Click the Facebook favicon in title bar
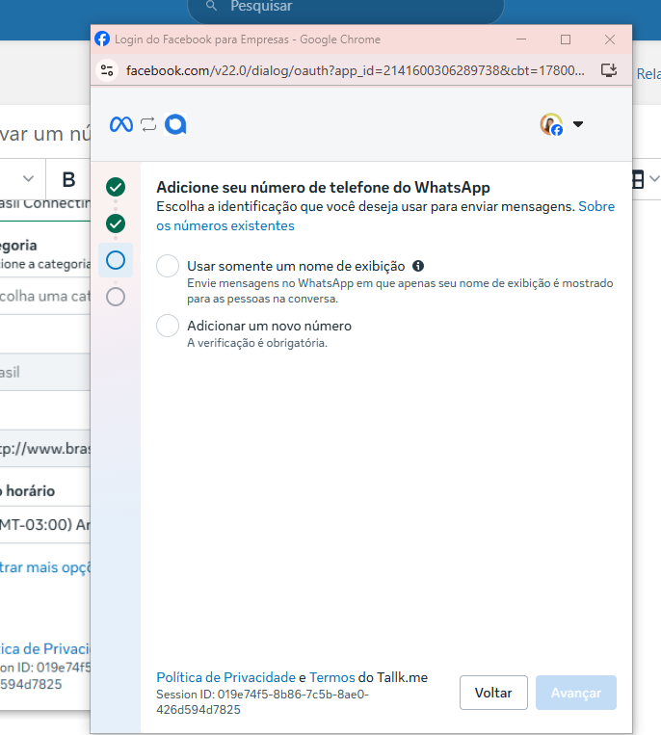 coord(102,39)
